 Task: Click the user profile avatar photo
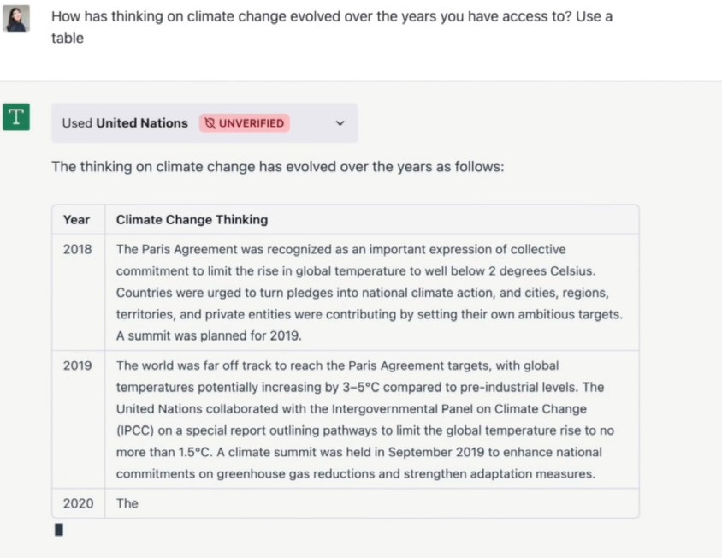coord(16,18)
